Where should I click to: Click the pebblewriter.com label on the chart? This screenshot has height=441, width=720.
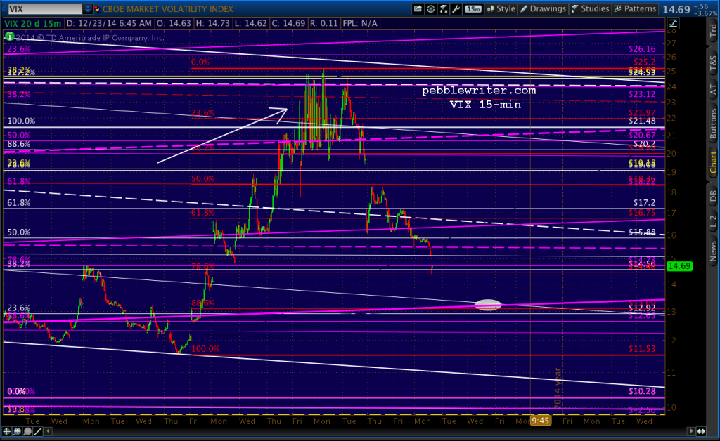pos(478,90)
